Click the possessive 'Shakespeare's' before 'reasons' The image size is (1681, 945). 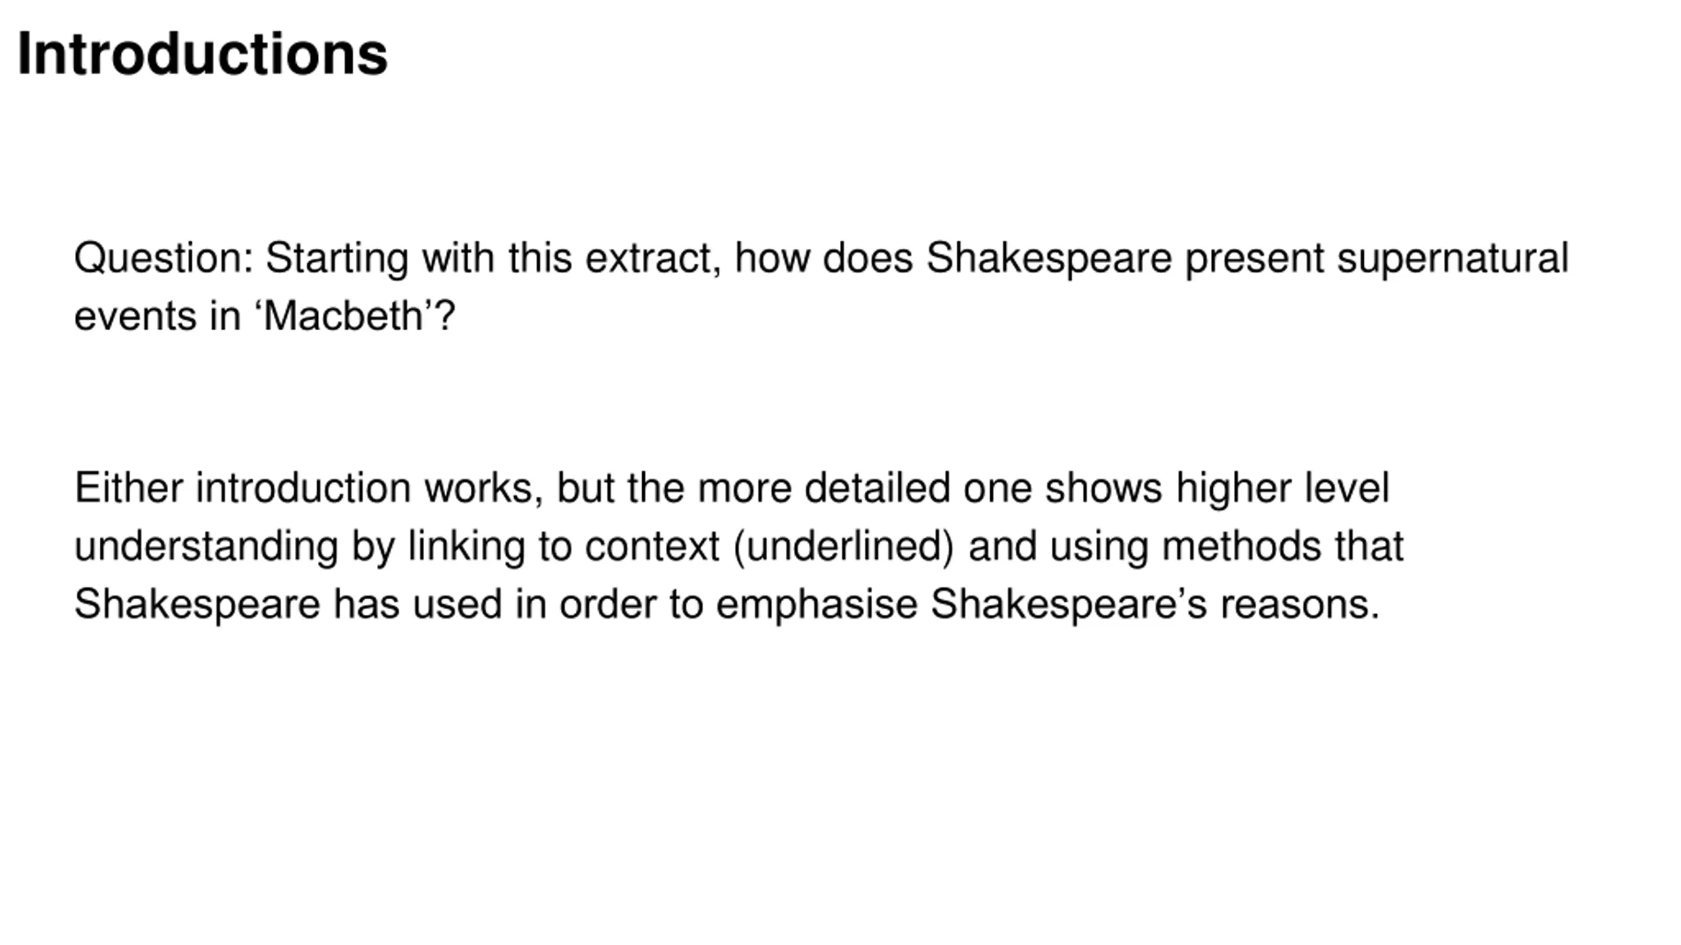click(1068, 605)
